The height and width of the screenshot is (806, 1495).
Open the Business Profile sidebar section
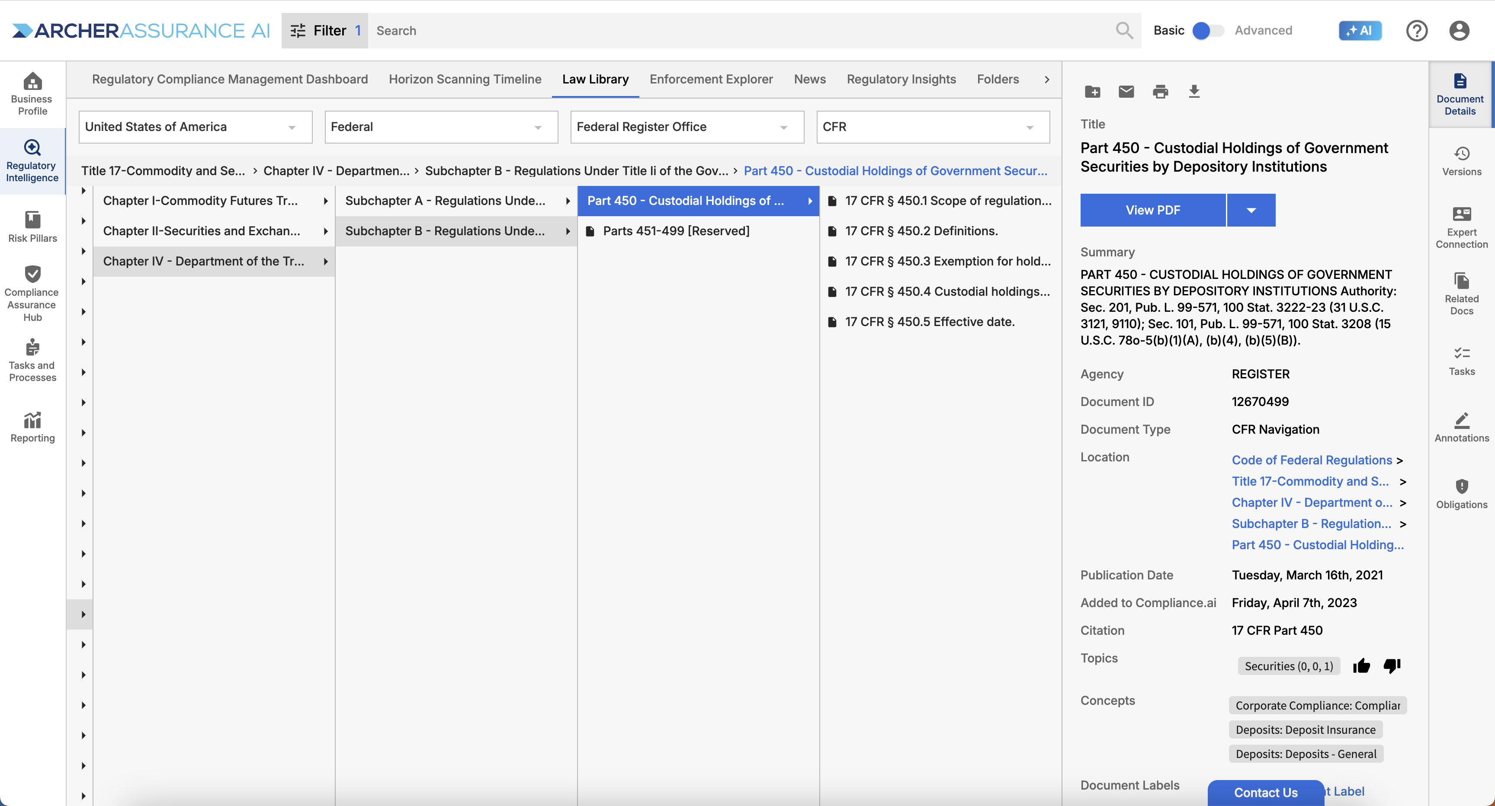coord(32,93)
